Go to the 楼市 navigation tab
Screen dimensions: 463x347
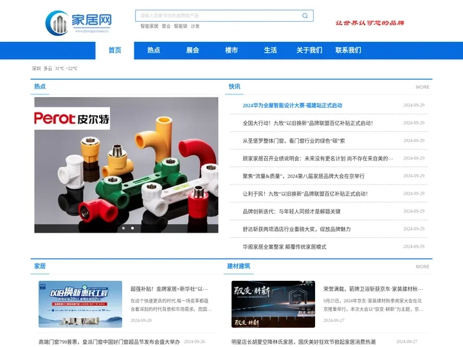232,51
